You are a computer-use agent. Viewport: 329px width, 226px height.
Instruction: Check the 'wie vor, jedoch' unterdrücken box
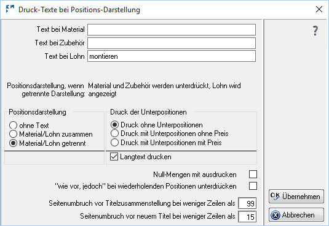[253, 186]
